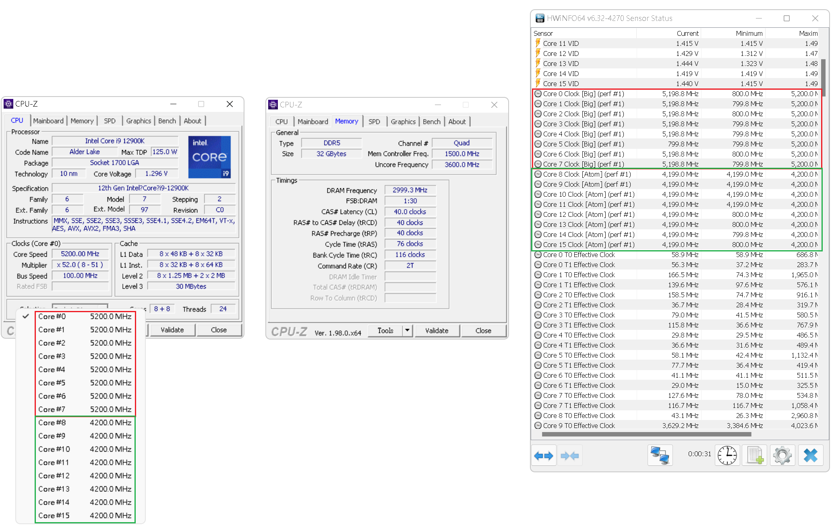Screen dimensions: 834x529
Task: Open Mainboard tab in Memory CPU-Z window
Action: coord(313,121)
